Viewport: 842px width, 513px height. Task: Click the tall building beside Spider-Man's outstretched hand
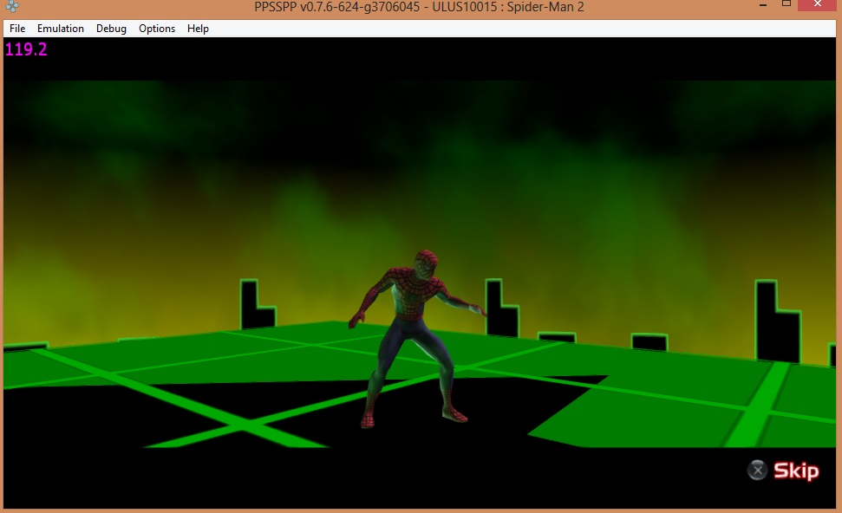(x=499, y=310)
